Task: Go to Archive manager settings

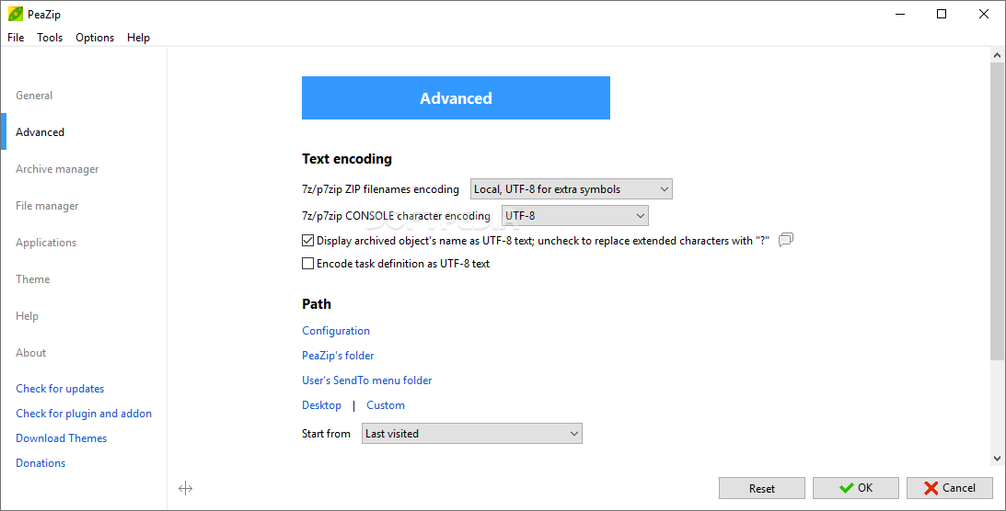Action: click(x=57, y=169)
